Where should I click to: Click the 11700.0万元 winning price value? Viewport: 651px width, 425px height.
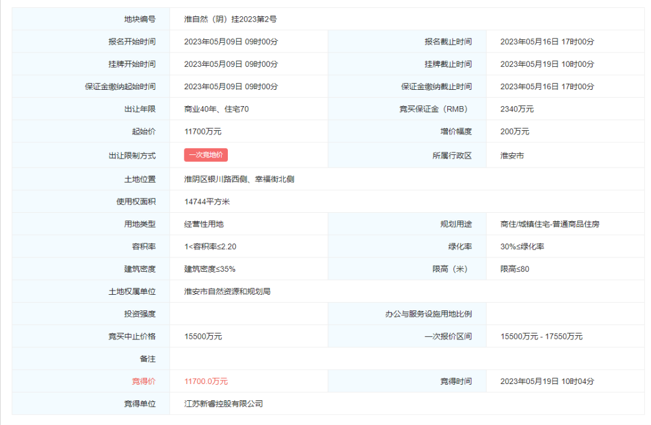click(x=206, y=381)
